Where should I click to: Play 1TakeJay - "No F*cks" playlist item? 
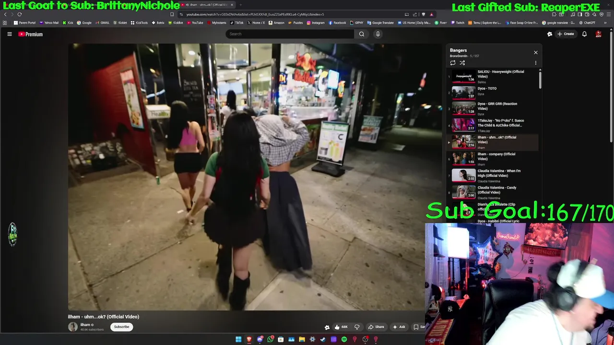[492, 125]
